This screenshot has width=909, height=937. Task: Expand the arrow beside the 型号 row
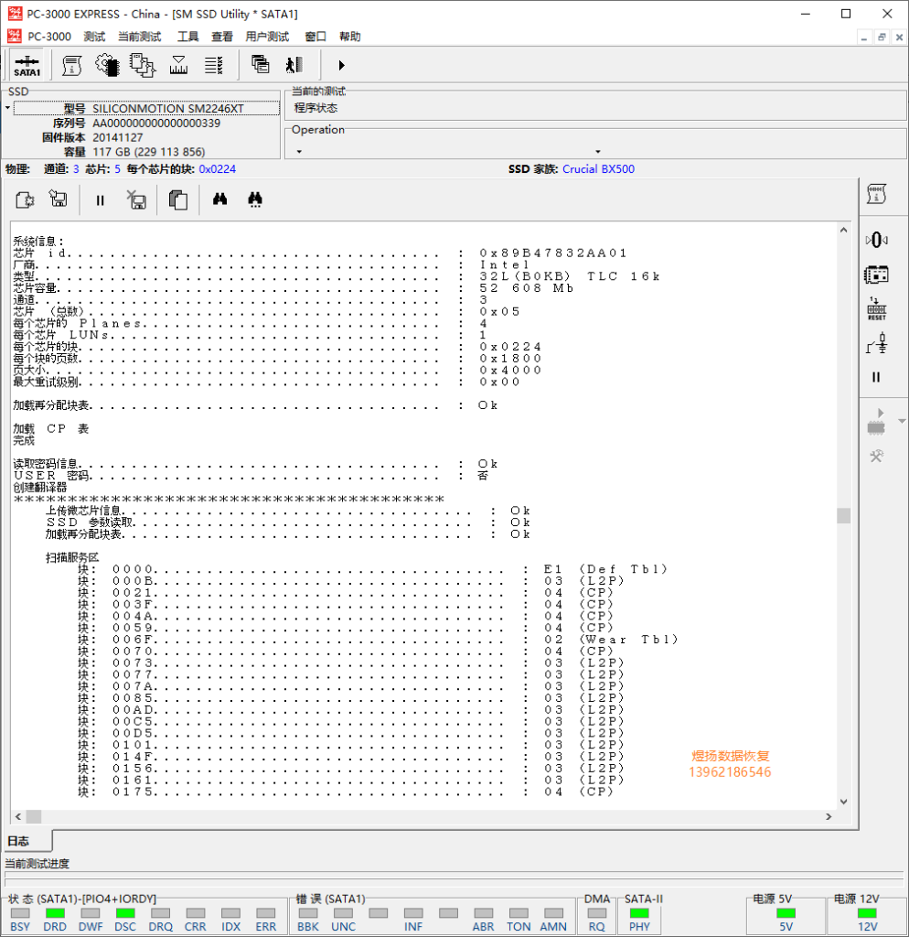tap(7, 108)
